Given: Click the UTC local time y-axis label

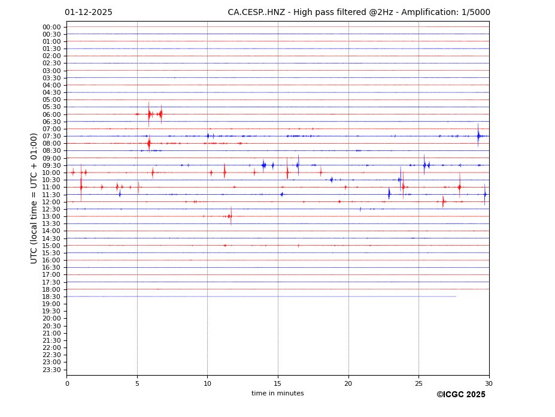Looking at the screenshot, I should pyautogui.click(x=35, y=198).
